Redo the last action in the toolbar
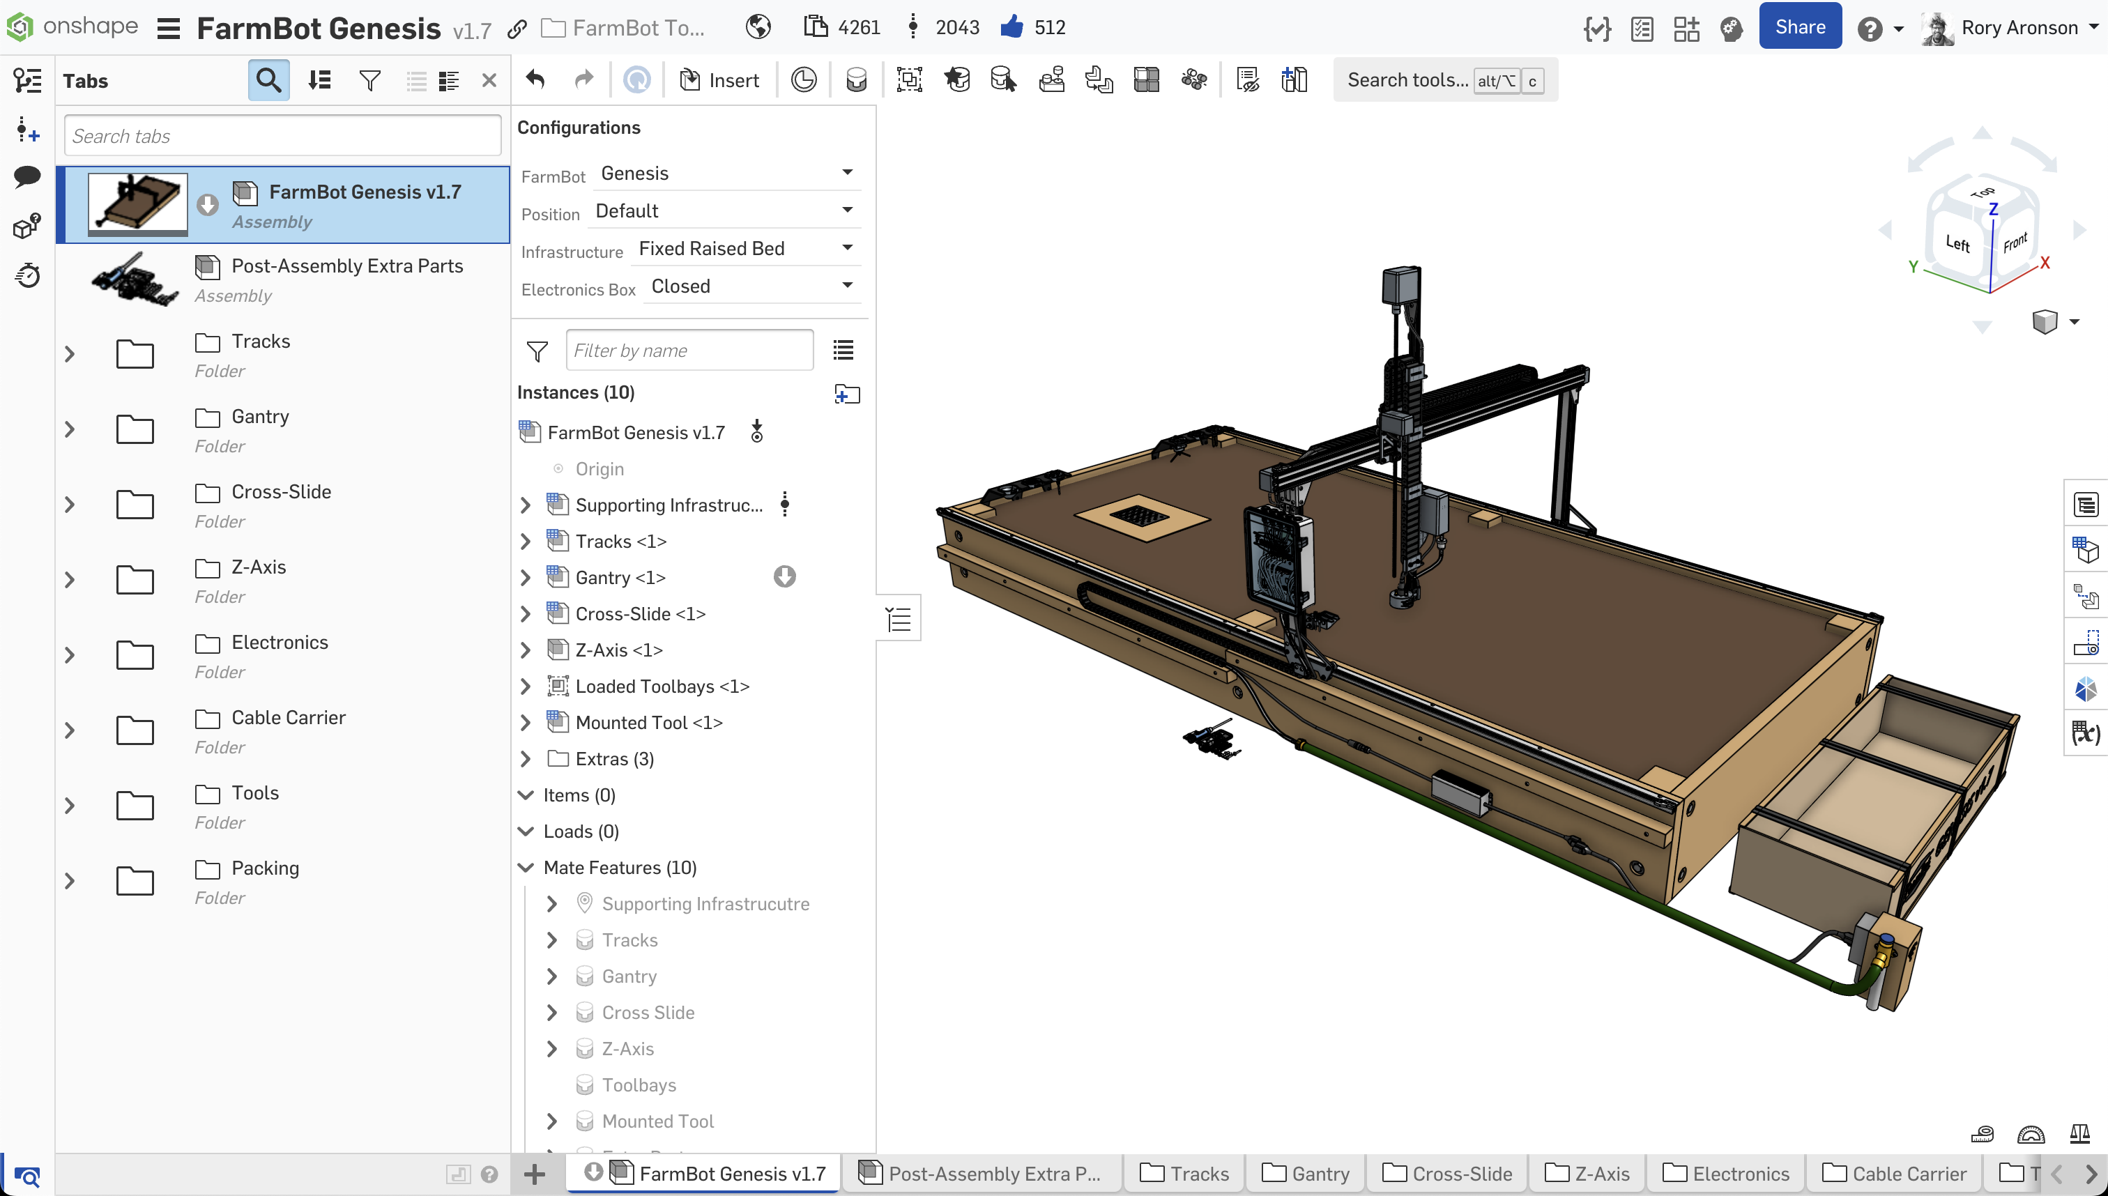This screenshot has width=2108, height=1196. [x=583, y=79]
